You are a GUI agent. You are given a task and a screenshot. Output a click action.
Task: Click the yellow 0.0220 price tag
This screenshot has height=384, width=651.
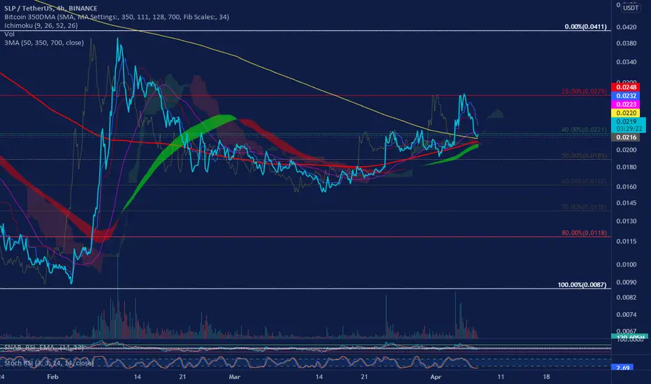pos(626,113)
